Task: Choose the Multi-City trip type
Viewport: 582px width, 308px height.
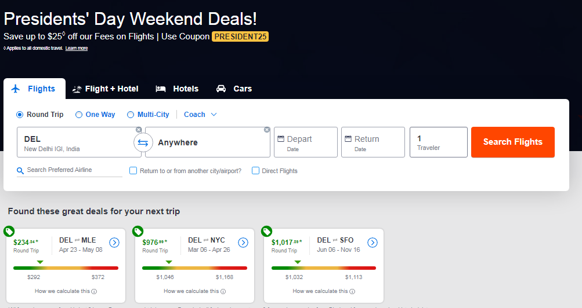Action: [131, 115]
